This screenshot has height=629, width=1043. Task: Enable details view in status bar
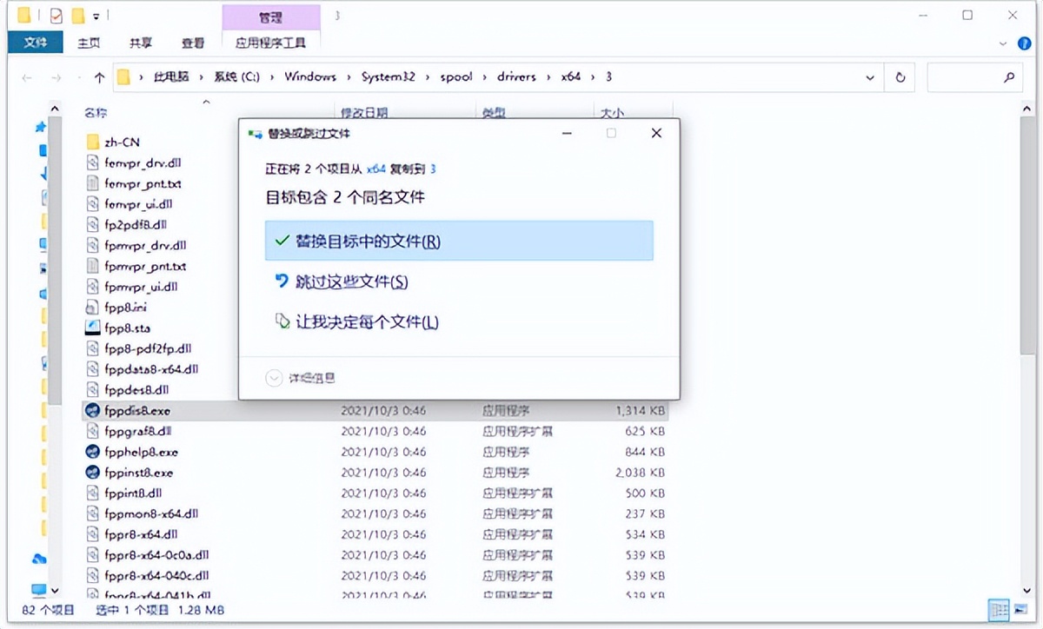click(x=1000, y=610)
